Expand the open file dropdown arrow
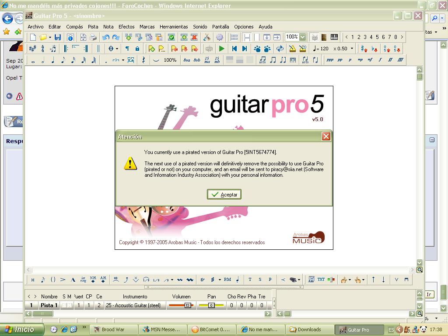 [x=50, y=37]
